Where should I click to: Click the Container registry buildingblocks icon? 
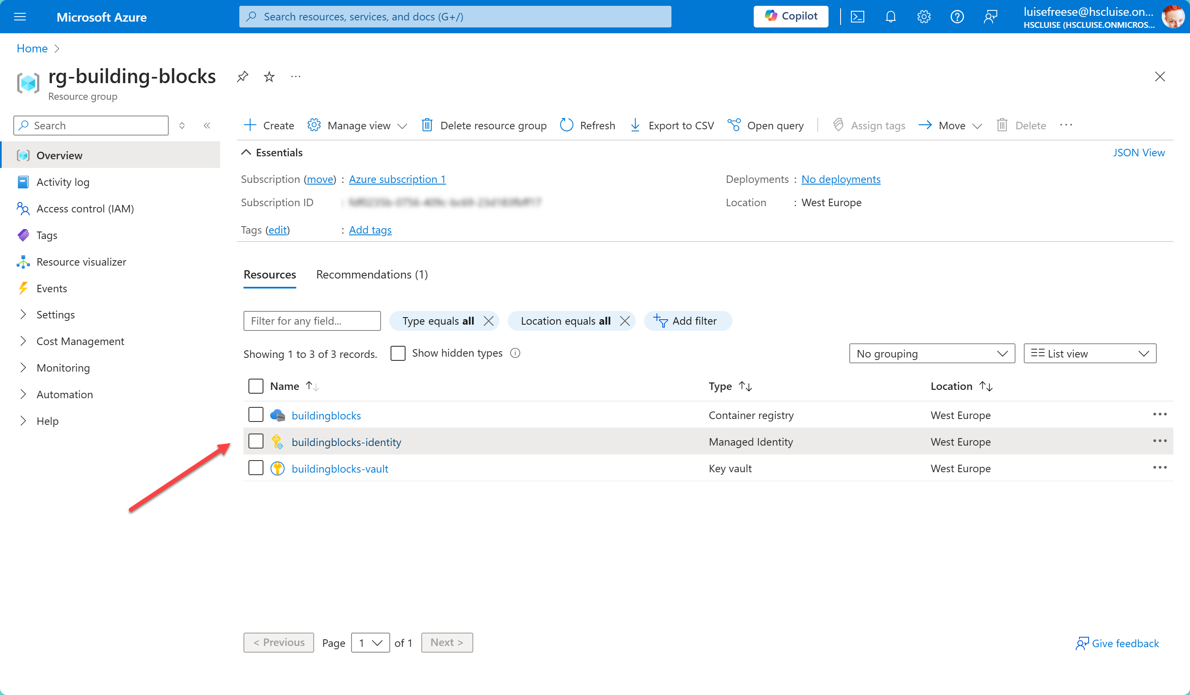tap(277, 415)
